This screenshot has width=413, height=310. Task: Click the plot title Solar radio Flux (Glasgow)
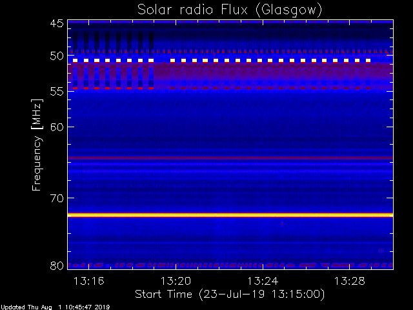(230, 10)
